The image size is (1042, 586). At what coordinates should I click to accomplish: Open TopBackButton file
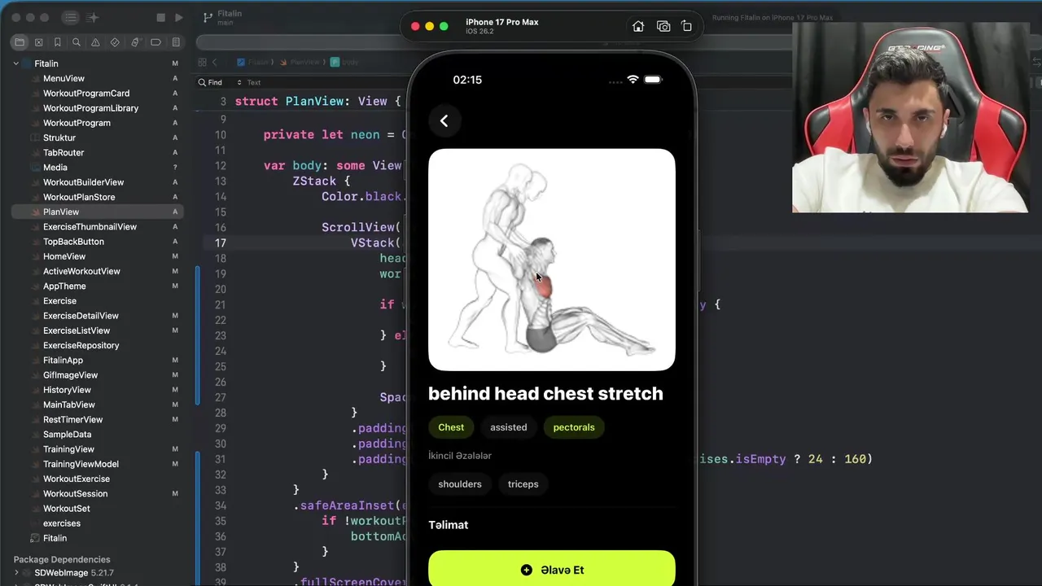73,242
